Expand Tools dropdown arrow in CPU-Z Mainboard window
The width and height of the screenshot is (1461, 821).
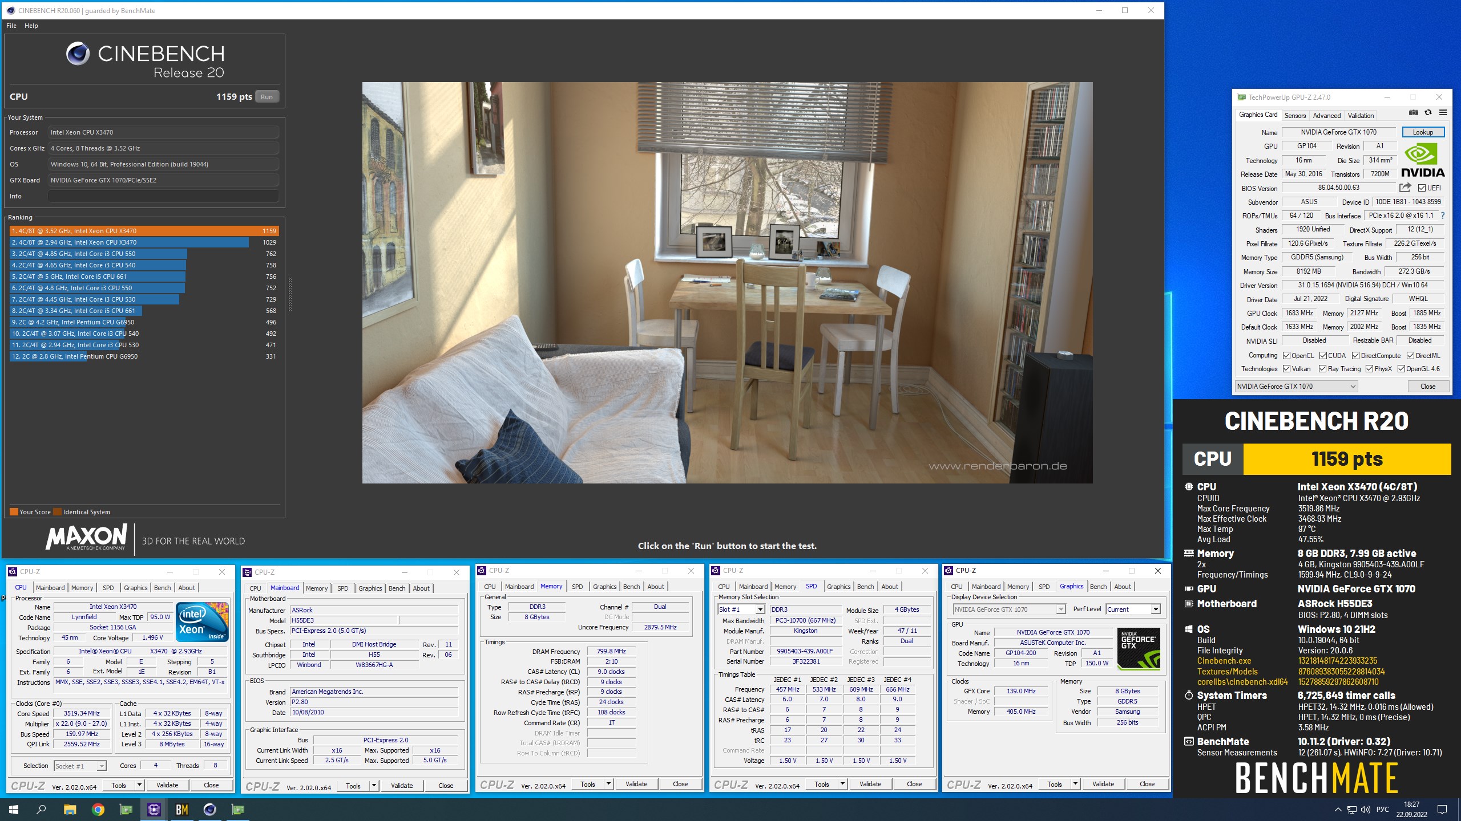point(374,786)
